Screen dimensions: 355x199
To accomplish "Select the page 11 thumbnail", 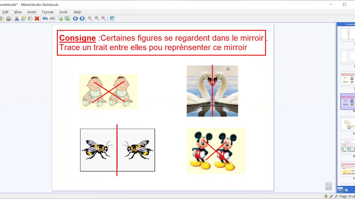I will [348, 124].
